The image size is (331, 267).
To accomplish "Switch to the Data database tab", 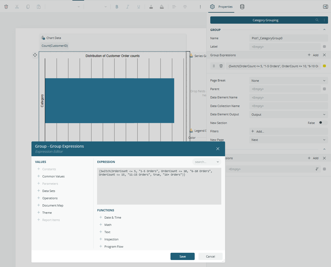I will click(x=242, y=7).
